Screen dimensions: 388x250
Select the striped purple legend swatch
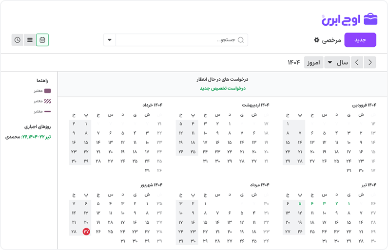(x=48, y=101)
